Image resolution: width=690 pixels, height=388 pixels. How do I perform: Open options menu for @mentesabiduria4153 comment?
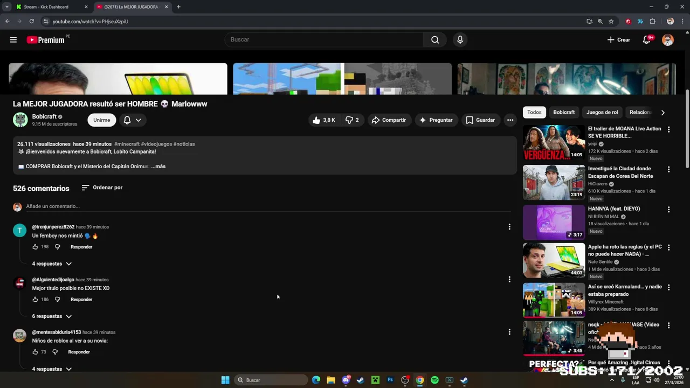point(509,332)
